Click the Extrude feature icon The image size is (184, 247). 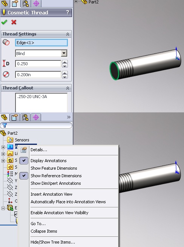tap(10, 208)
